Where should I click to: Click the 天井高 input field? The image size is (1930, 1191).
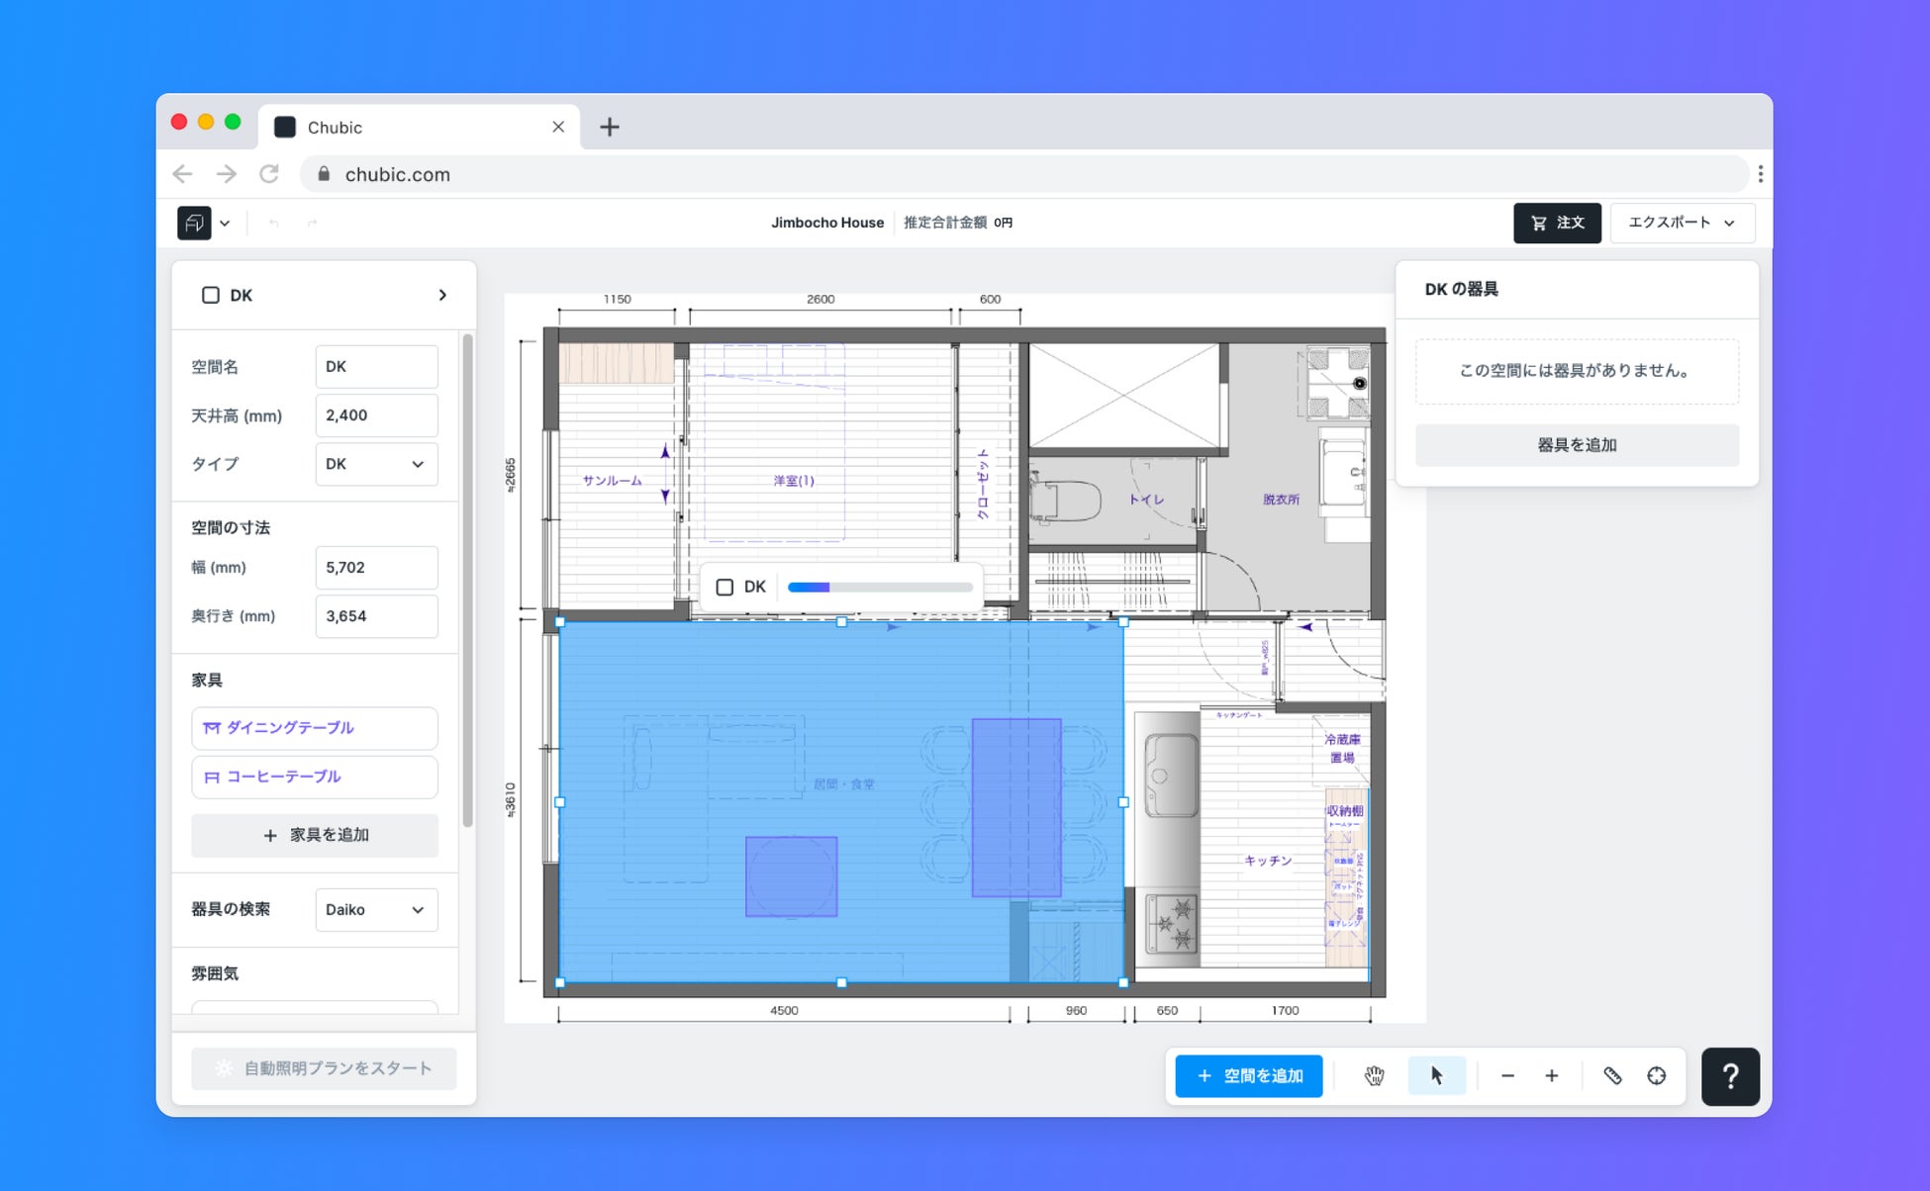[x=376, y=415]
